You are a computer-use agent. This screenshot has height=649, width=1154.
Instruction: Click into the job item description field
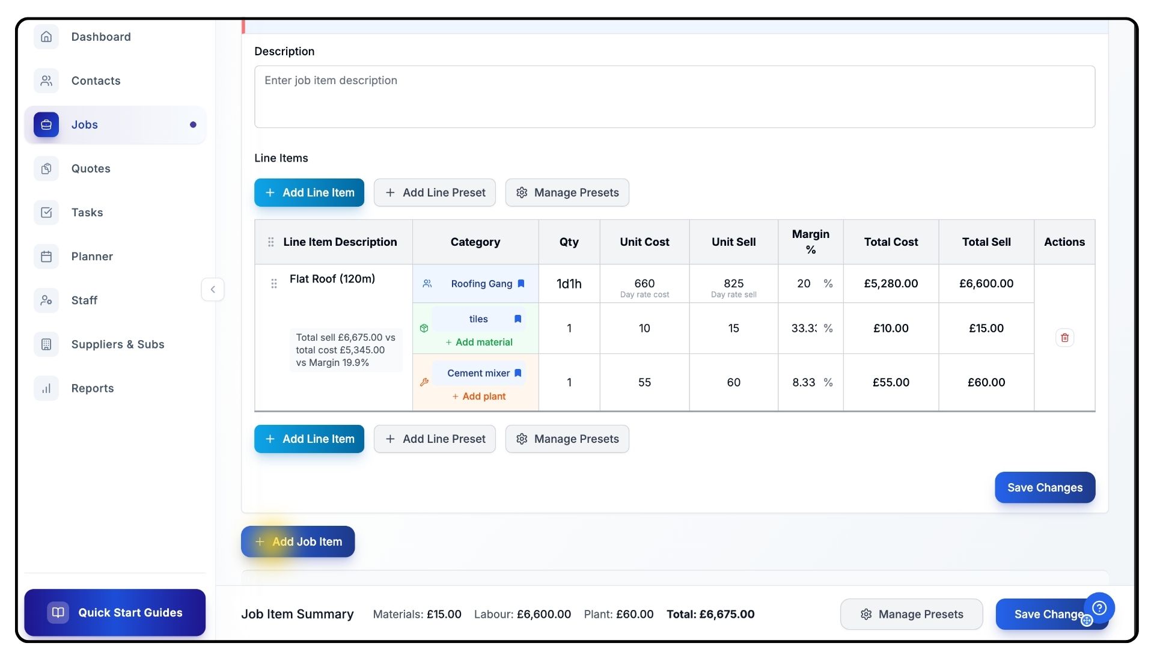[x=674, y=97]
